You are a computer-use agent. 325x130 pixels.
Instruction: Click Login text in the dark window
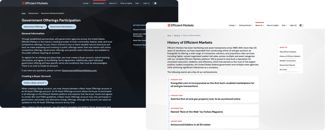(145, 3)
